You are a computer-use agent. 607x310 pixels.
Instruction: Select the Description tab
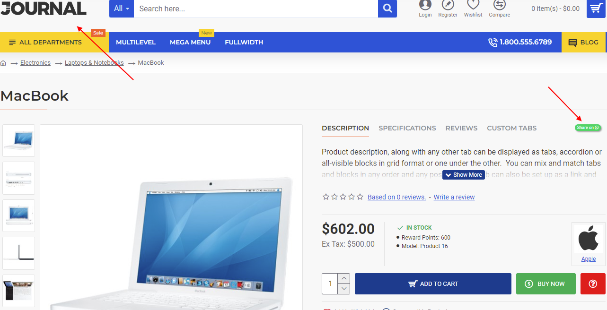tap(345, 128)
